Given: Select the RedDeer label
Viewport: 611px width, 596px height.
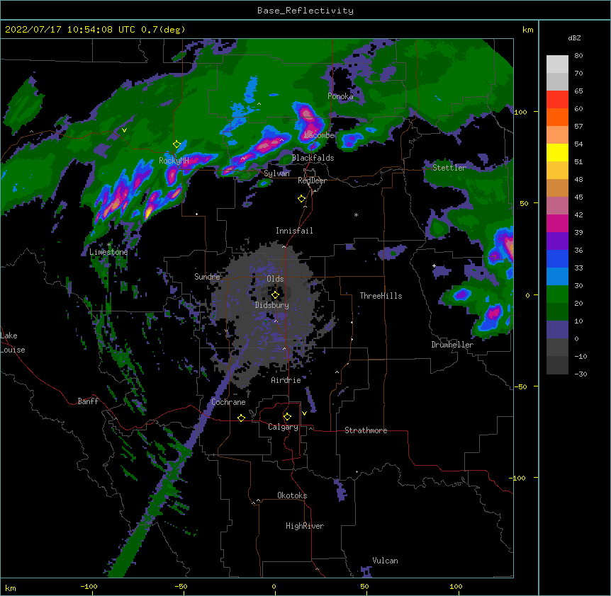Looking at the screenshot, I should pos(312,180).
